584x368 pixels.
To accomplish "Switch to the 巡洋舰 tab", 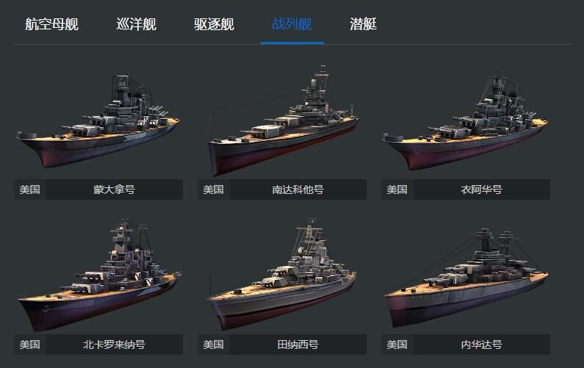I will (137, 24).
